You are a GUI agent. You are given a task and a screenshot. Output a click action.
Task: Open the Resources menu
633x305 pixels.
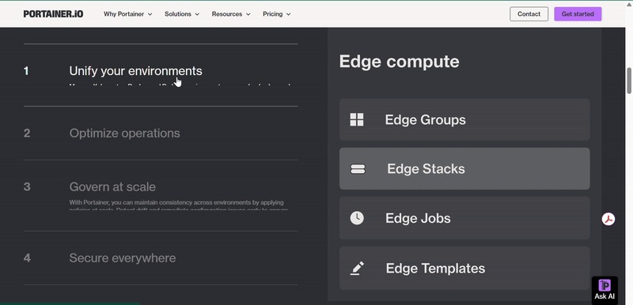point(231,14)
